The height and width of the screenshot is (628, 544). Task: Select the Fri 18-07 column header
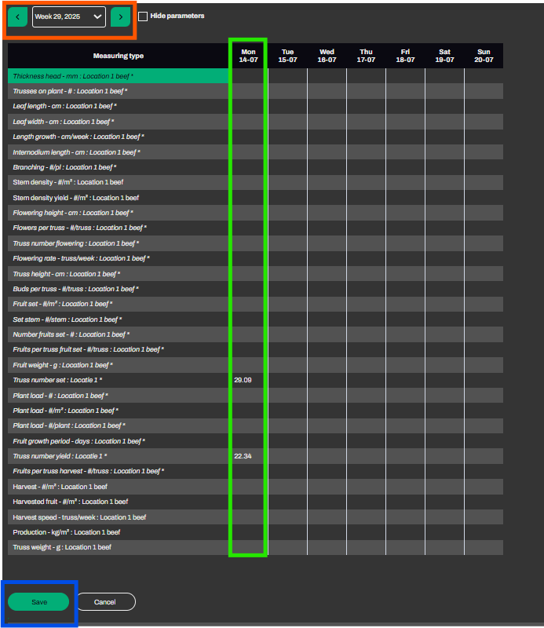tap(405, 56)
